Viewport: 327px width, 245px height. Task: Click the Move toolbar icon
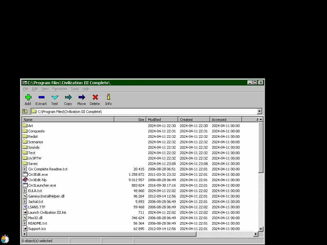82,97
